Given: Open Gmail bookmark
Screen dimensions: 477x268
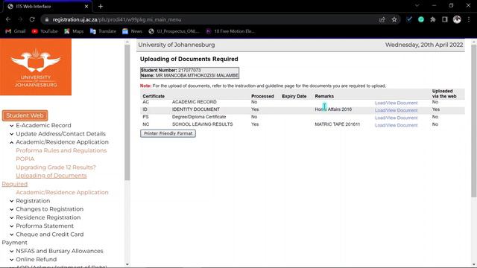Looking at the screenshot, I should pos(16,31).
